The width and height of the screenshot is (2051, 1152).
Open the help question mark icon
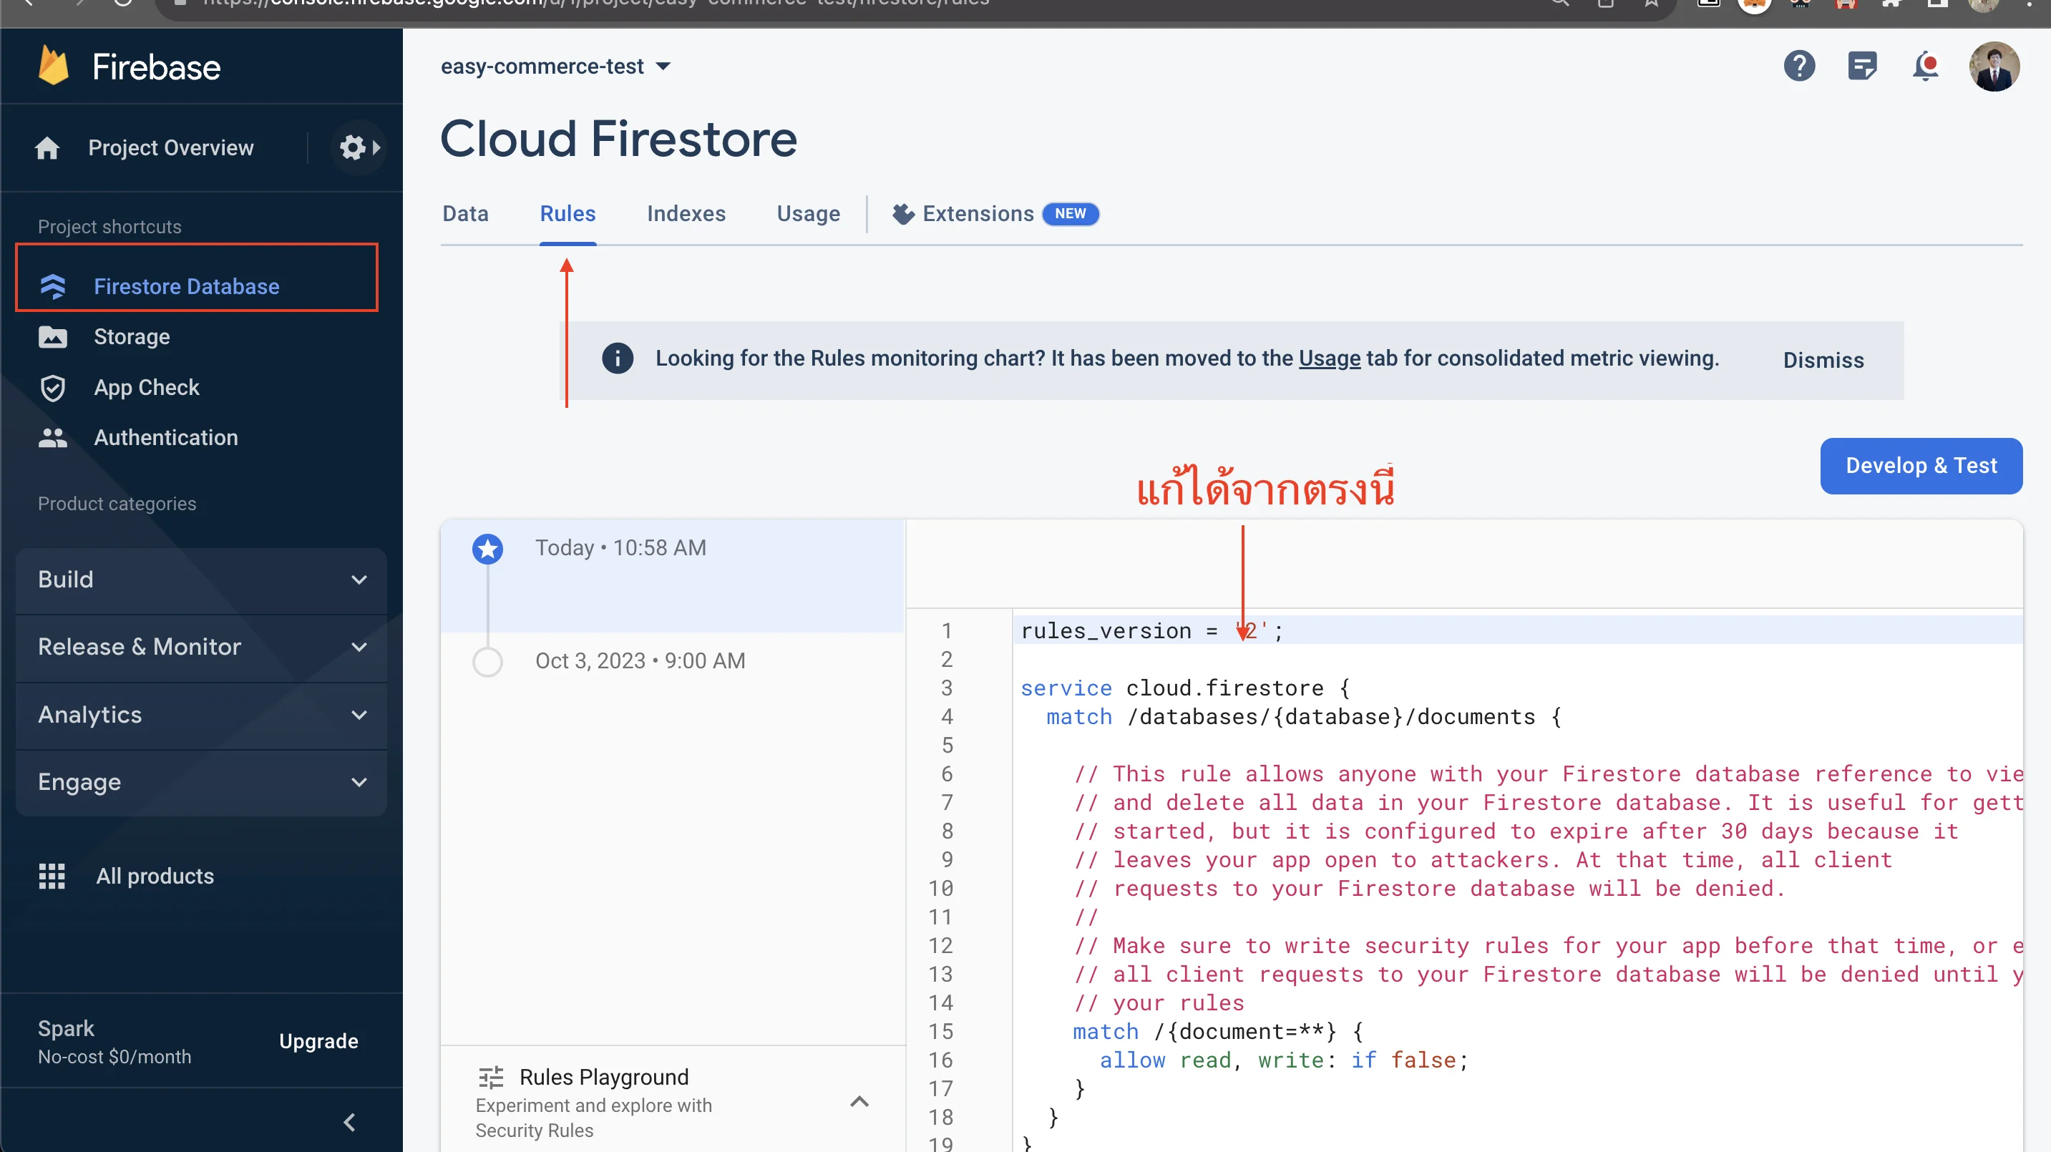pos(1798,66)
